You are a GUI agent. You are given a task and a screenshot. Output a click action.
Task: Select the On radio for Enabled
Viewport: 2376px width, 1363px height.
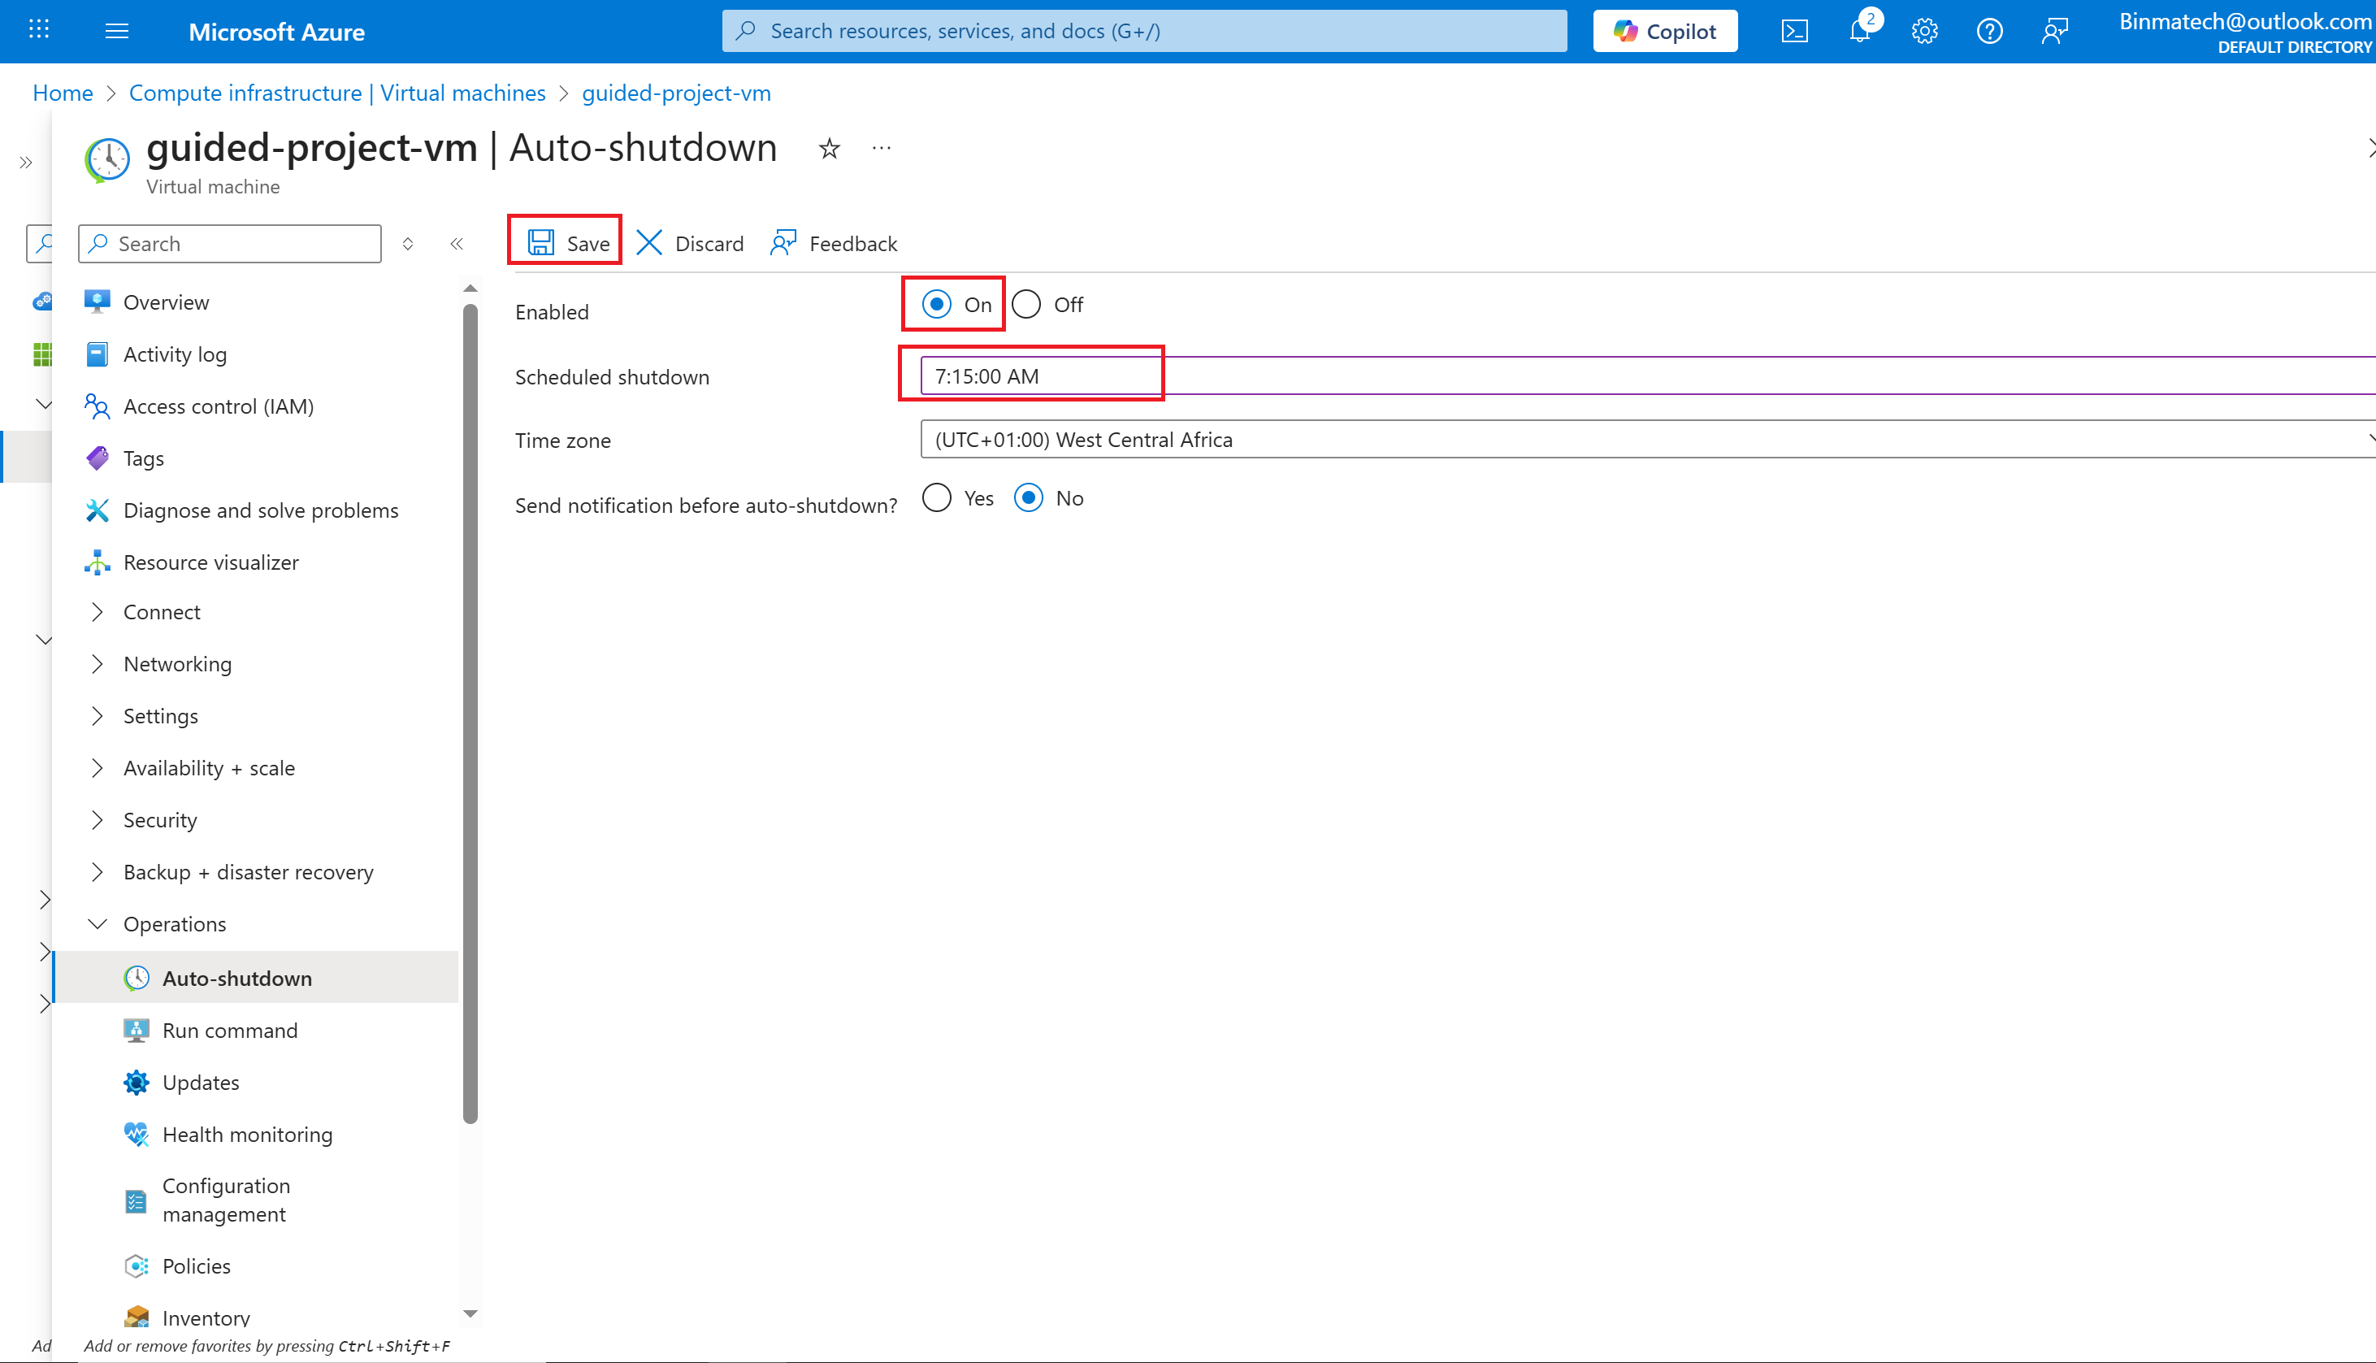(937, 304)
